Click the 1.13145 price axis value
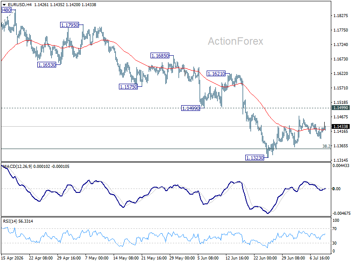The width and height of the screenshot is (351, 263). (x=341, y=160)
